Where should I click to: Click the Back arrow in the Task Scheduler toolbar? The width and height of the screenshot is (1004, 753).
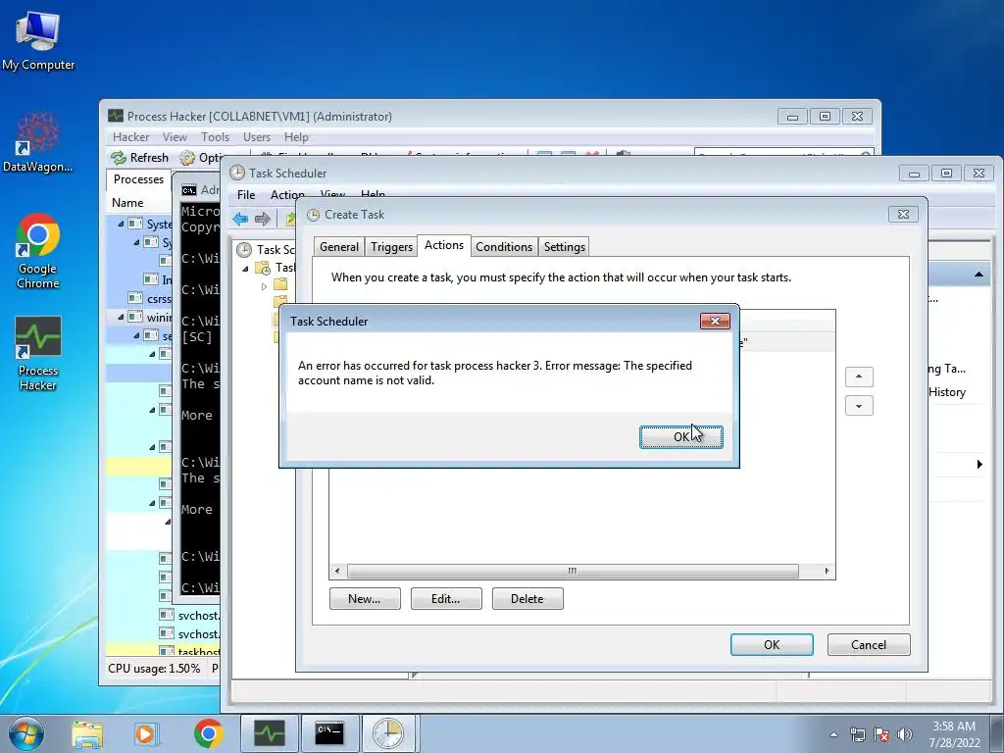(241, 219)
